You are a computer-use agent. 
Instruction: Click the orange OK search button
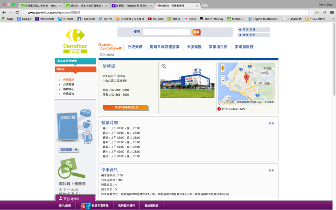(196, 32)
